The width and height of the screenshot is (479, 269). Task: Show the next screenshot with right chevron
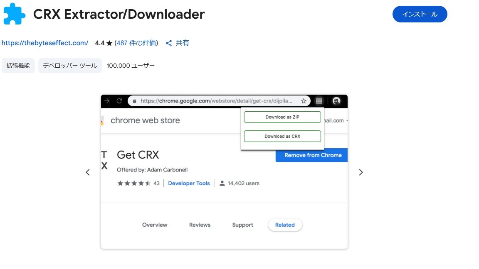[x=361, y=172]
